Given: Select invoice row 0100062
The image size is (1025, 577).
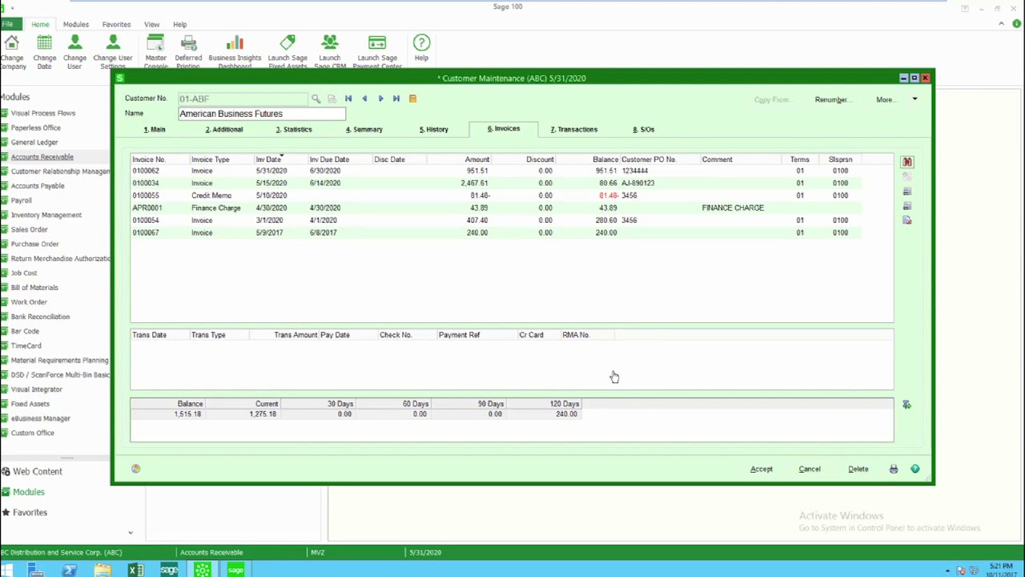Looking at the screenshot, I should coord(496,171).
